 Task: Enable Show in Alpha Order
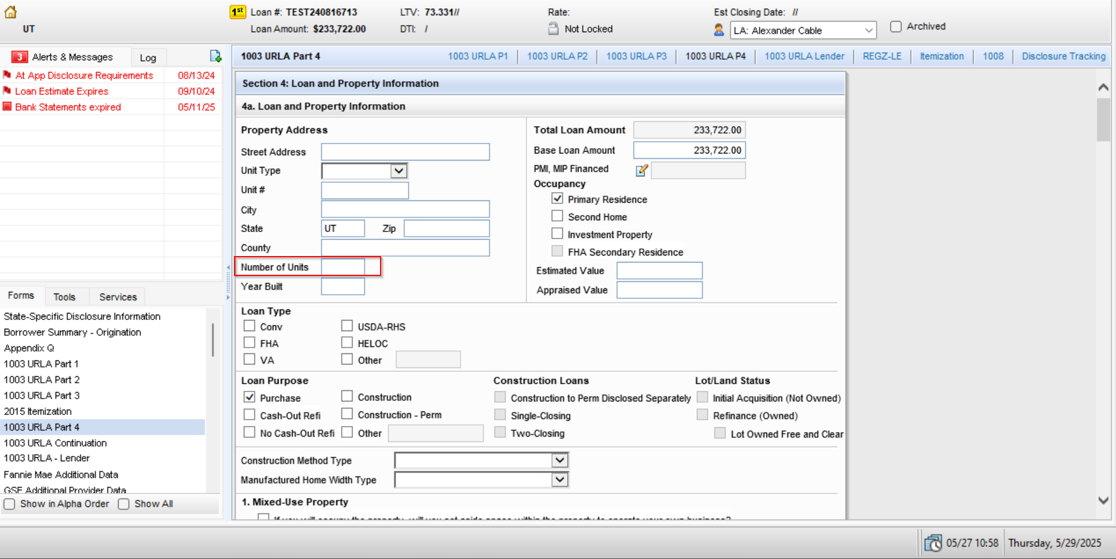pyautogui.click(x=9, y=504)
